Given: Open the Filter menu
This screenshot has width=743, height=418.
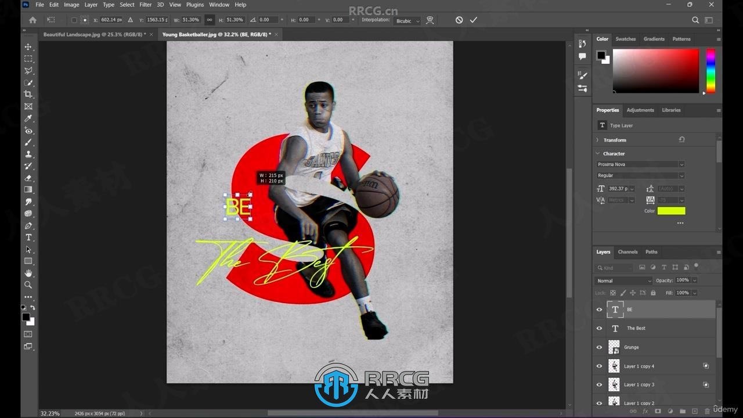Looking at the screenshot, I should [145, 5].
